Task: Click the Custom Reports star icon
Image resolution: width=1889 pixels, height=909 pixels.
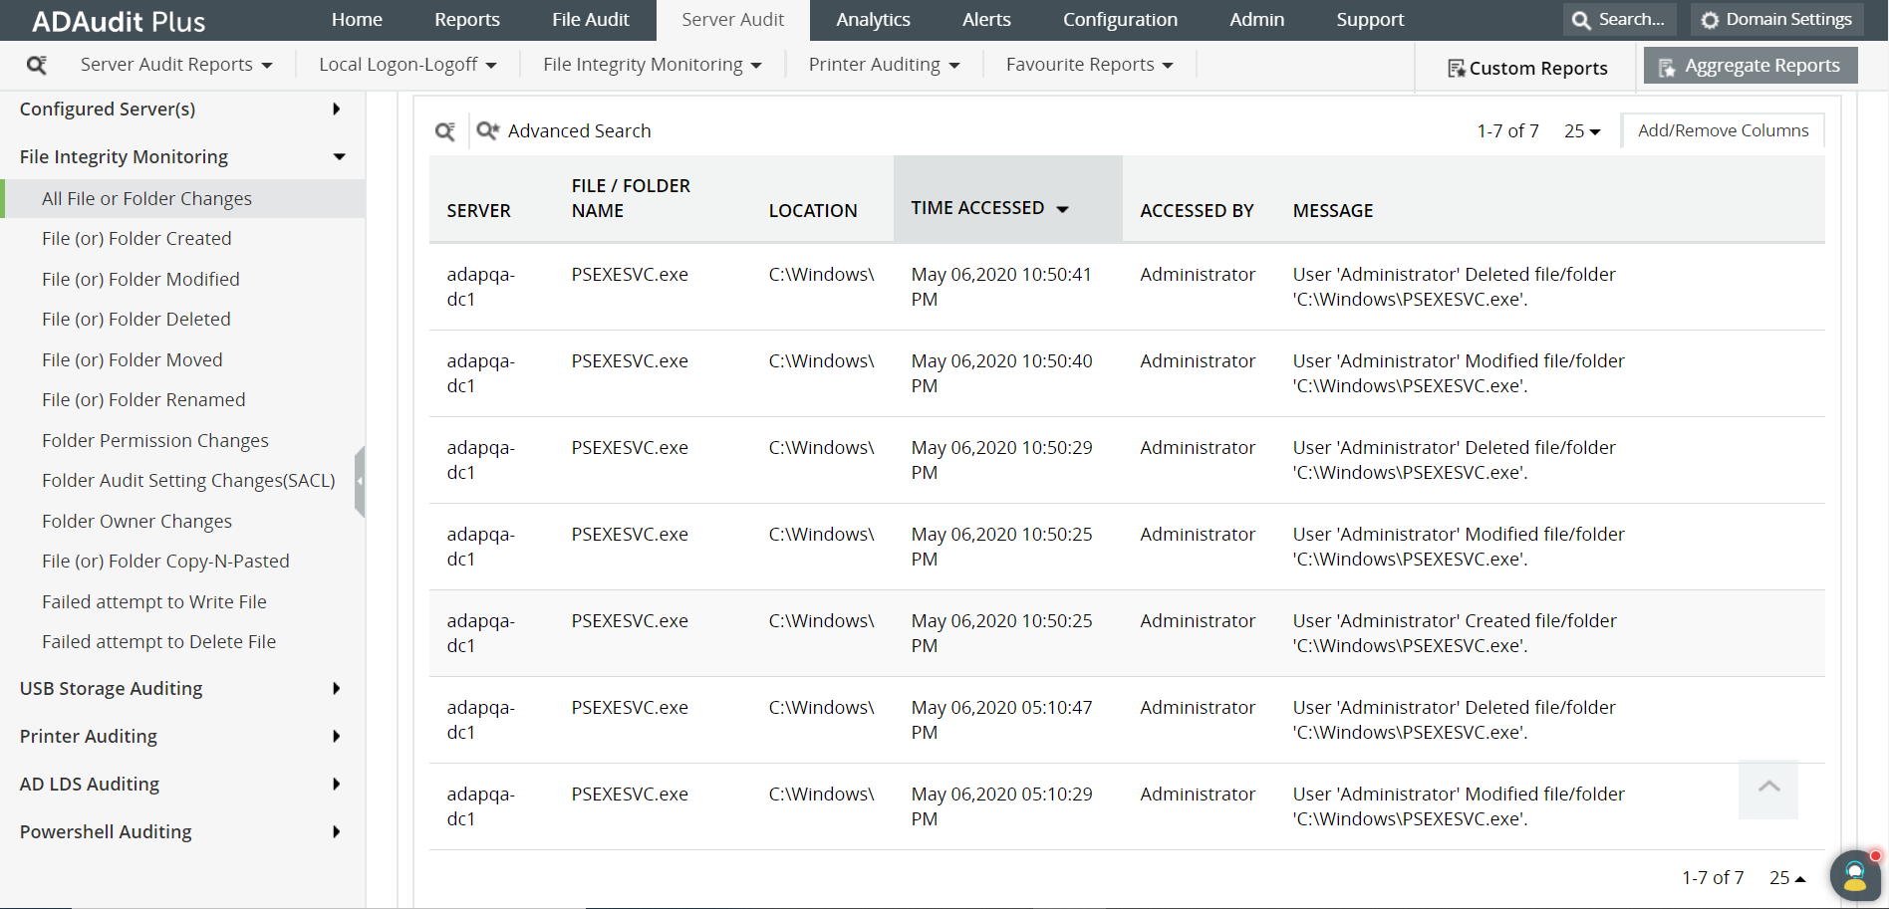Action: click(1457, 68)
